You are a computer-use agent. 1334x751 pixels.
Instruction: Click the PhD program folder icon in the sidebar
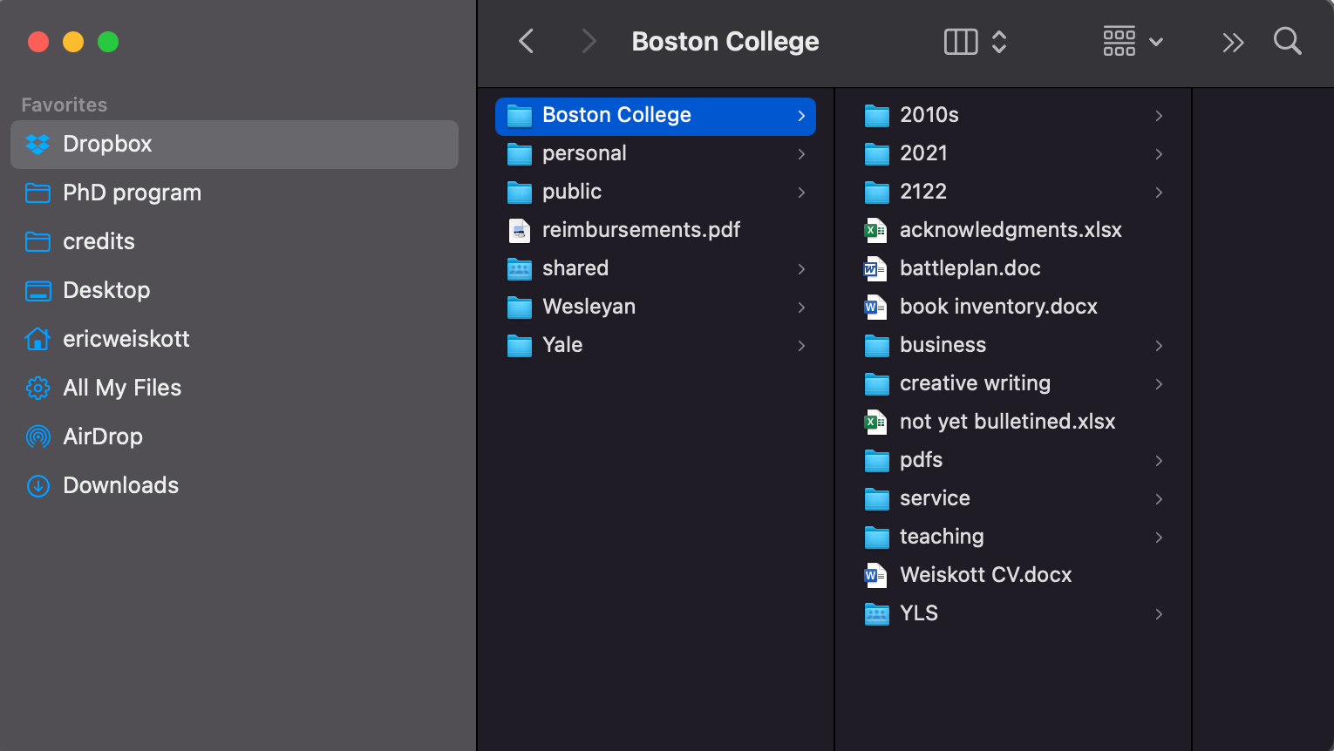[37, 193]
